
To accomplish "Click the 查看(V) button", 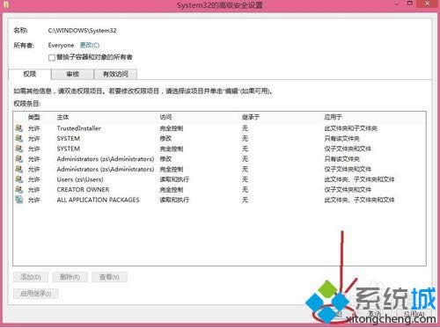I will (109, 277).
